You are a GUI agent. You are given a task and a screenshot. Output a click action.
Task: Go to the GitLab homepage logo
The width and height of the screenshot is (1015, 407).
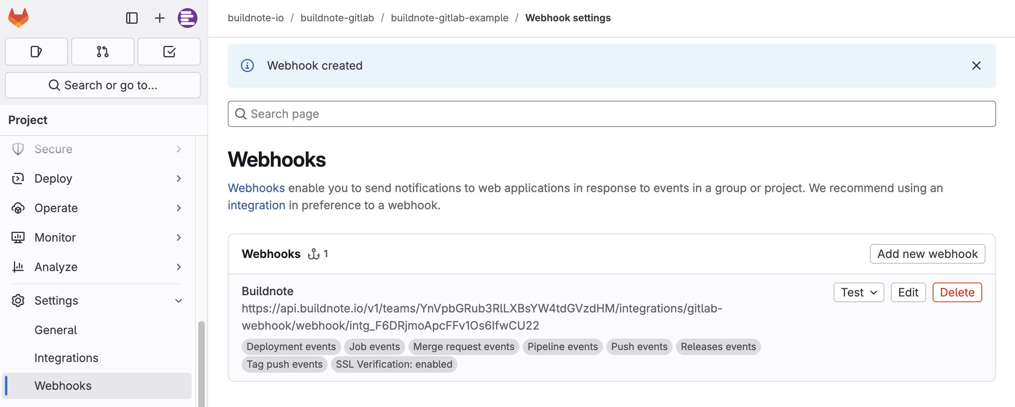pos(18,18)
